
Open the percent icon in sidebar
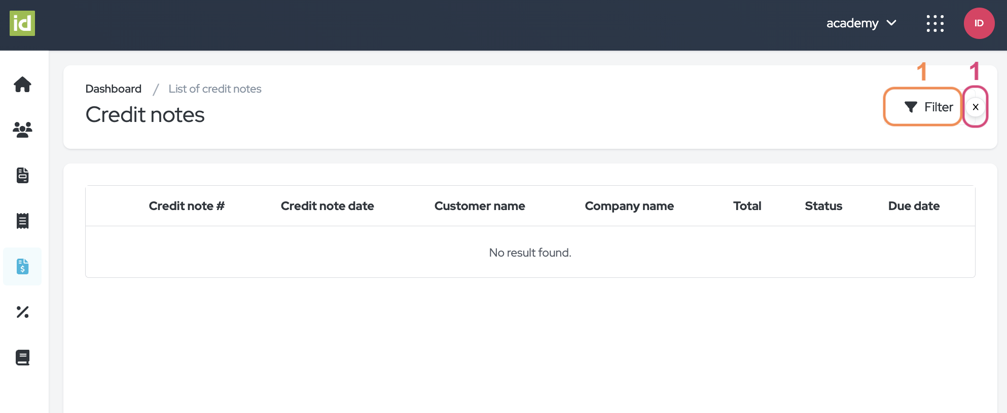(x=22, y=312)
